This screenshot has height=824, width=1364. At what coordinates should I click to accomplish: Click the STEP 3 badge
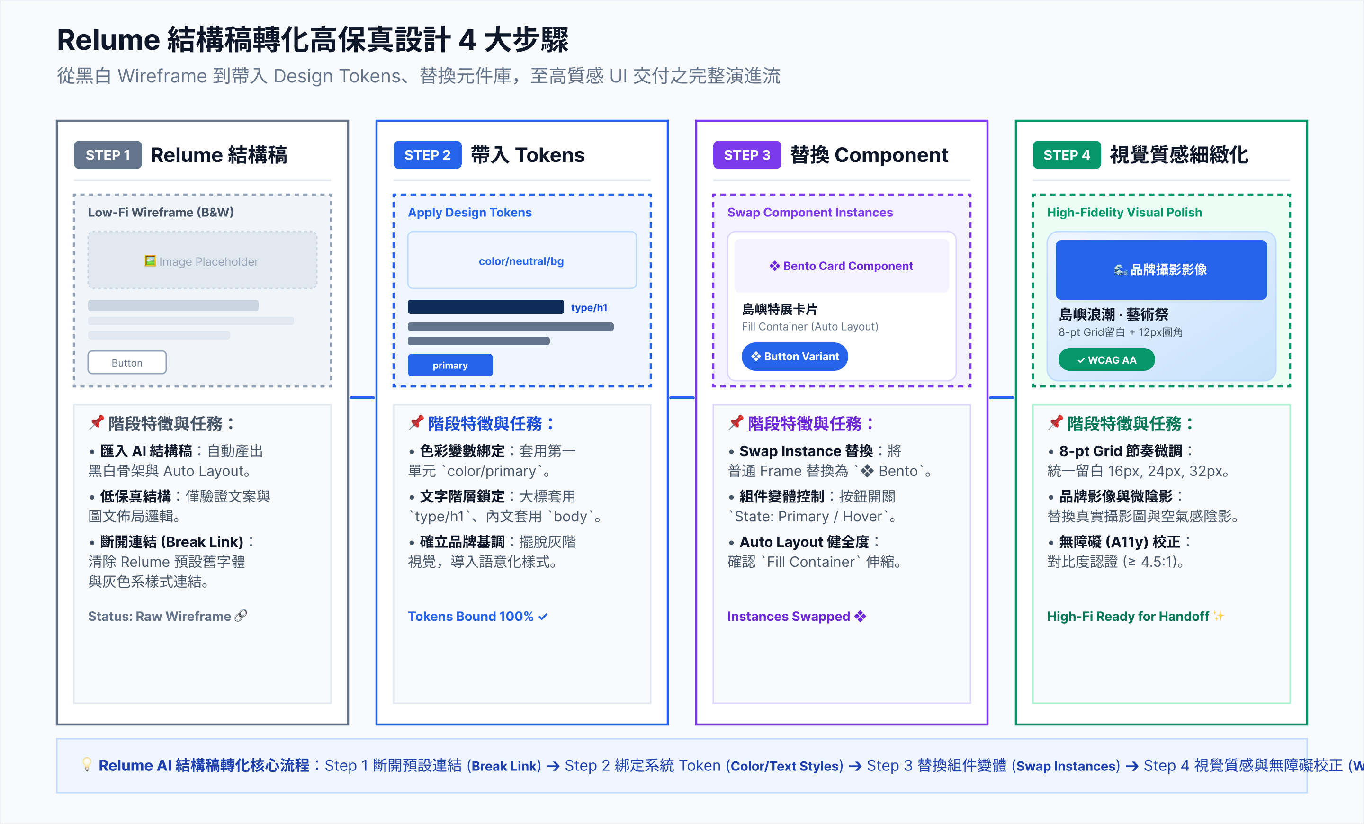tap(747, 155)
